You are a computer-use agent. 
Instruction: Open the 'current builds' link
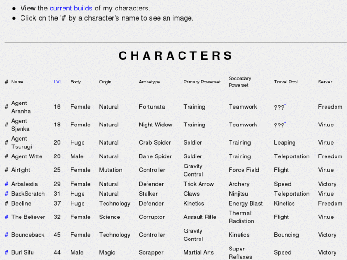click(71, 8)
